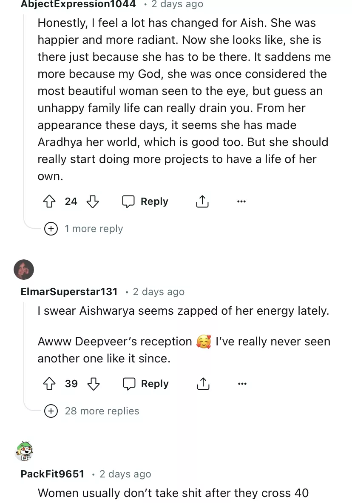This screenshot has width=352, height=503.
Task: Open more options on the 24-vote comment
Action: coord(241,201)
